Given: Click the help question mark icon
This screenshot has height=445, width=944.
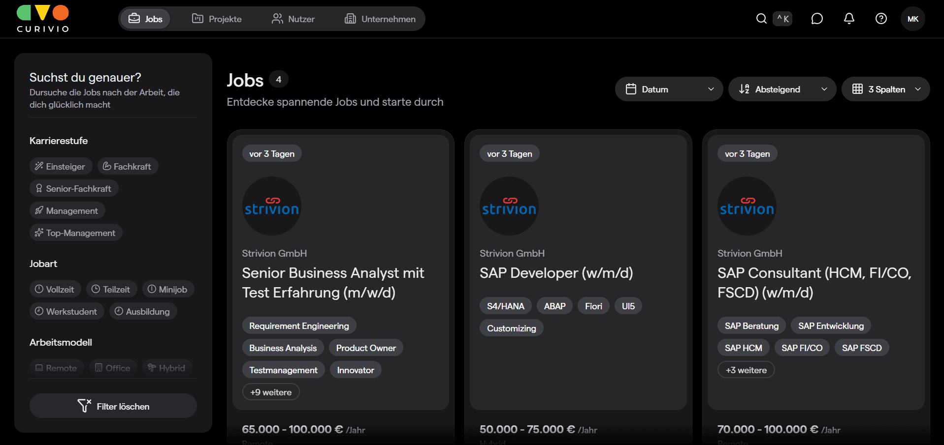Looking at the screenshot, I should pos(881,19).
